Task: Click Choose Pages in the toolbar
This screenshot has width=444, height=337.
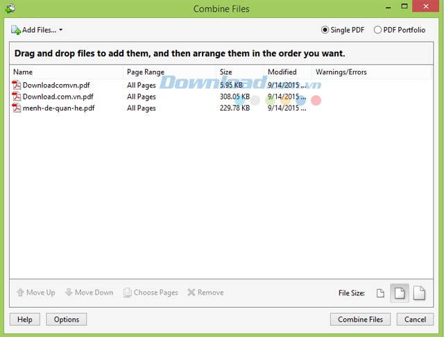Action: [x=151, y=293]
